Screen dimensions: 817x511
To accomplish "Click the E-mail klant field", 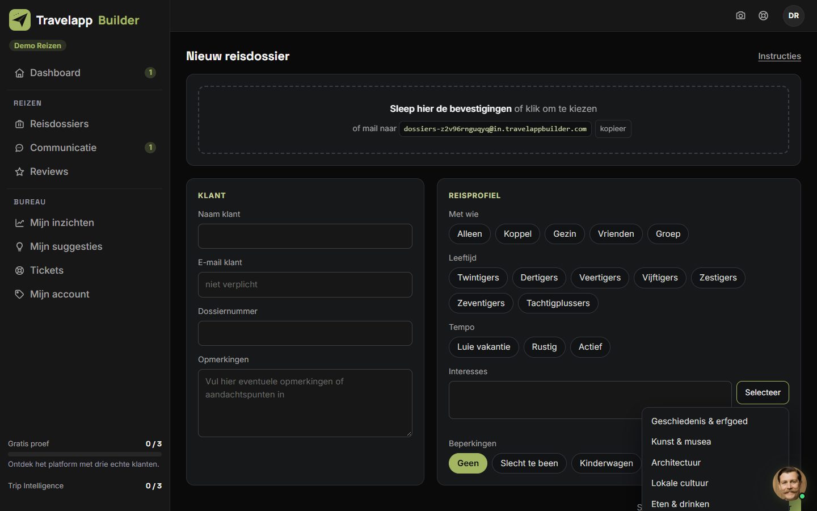I will click(305, 284).
